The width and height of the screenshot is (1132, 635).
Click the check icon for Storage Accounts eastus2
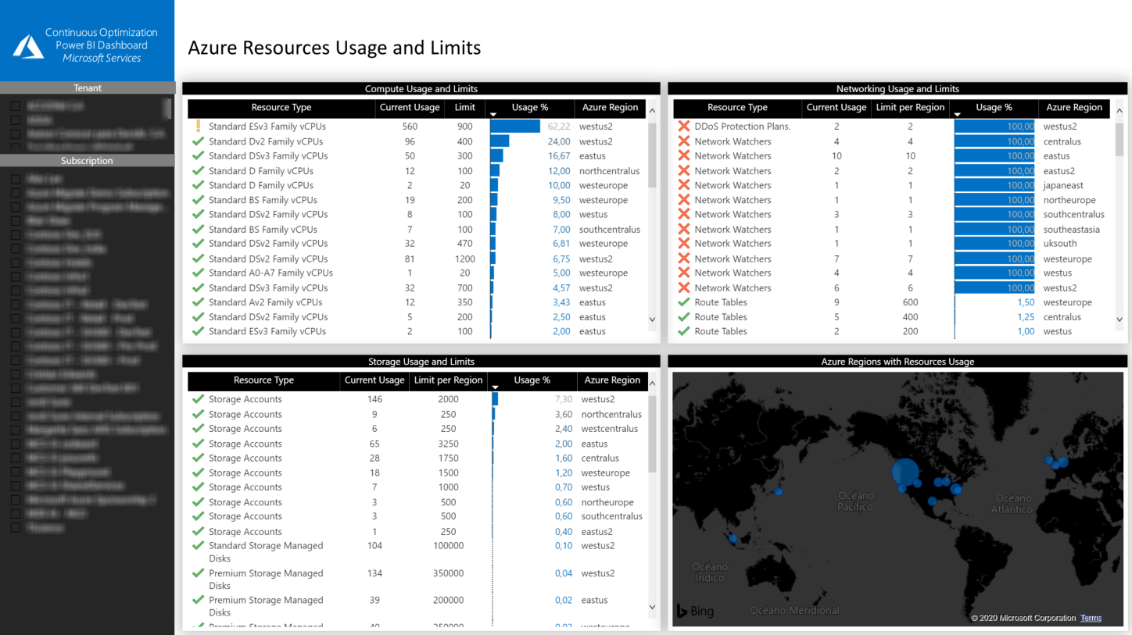pos(198,531)
